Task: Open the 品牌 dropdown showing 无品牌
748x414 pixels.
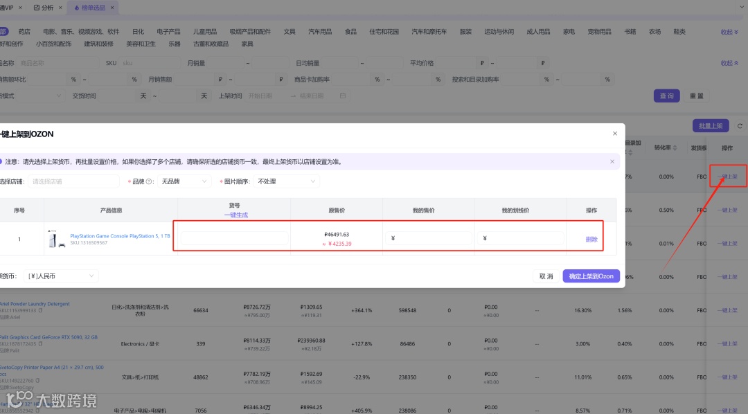Action: 185,181
